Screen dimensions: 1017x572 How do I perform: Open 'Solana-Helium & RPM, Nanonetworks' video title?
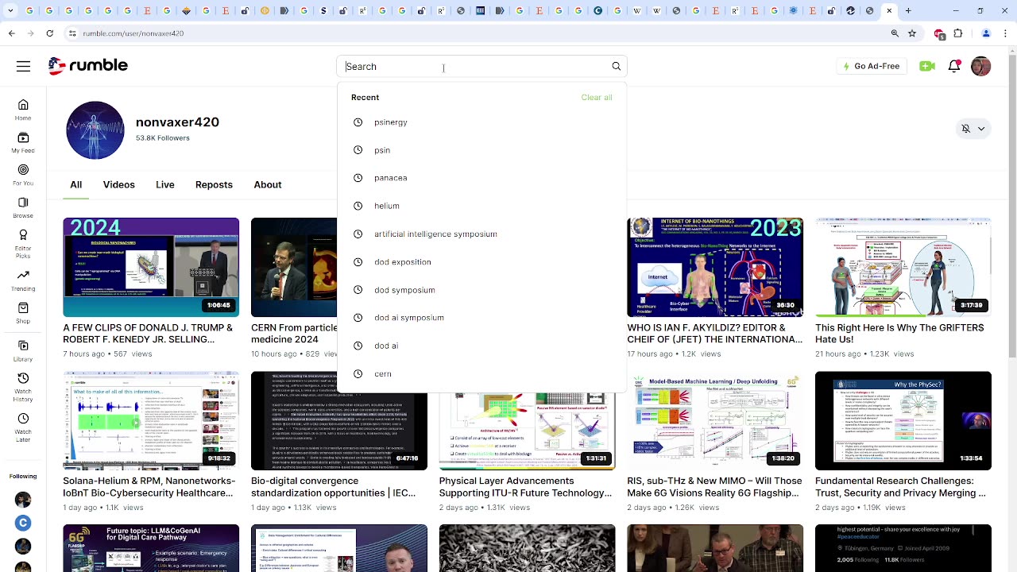149,487
